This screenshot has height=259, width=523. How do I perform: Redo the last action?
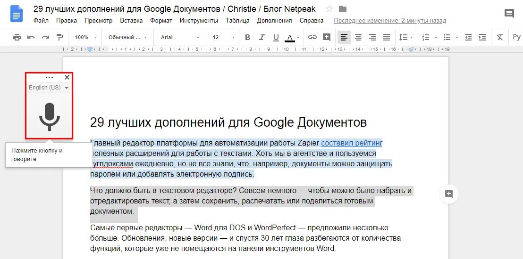coord(45,37)
